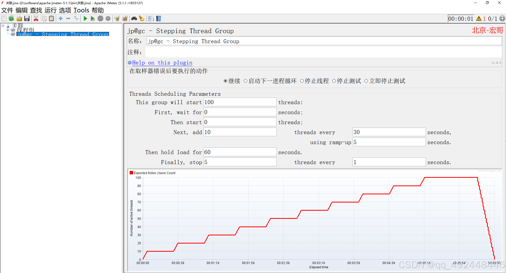Cut selected element with scissors icon
The image size is (506, 273).
36,18
